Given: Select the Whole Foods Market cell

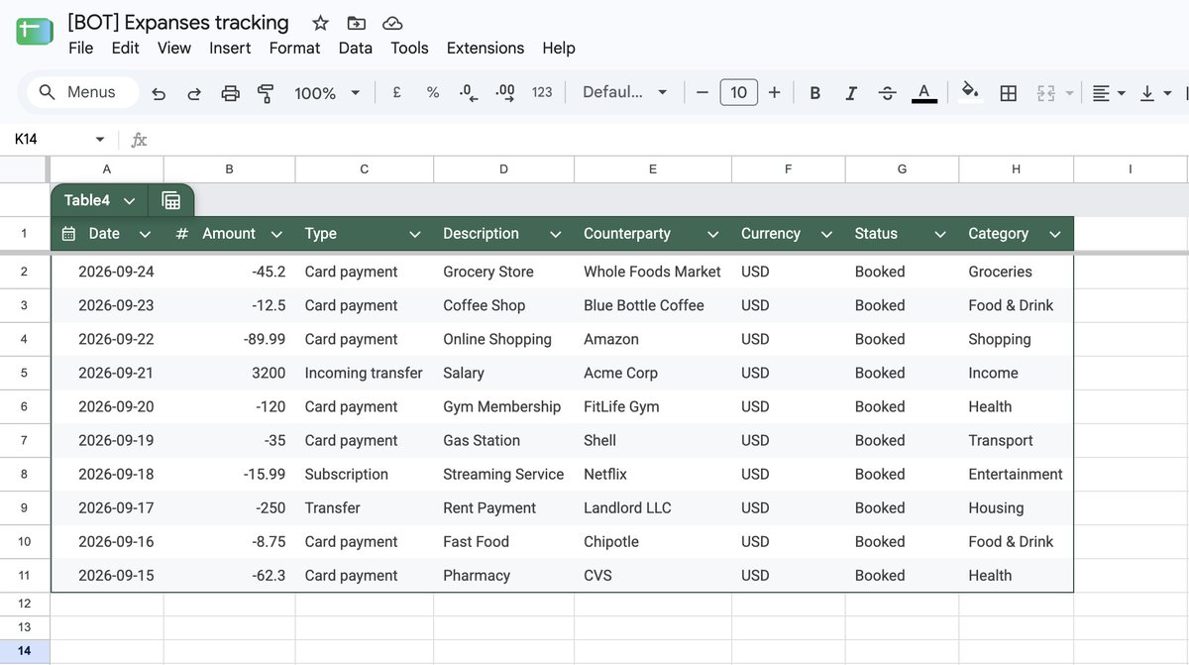Looking at the screenshot, I should [x=652, y=272].
